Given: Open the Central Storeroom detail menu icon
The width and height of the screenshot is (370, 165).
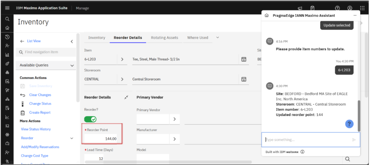Looking at the screenshot, I should point(244,79).
